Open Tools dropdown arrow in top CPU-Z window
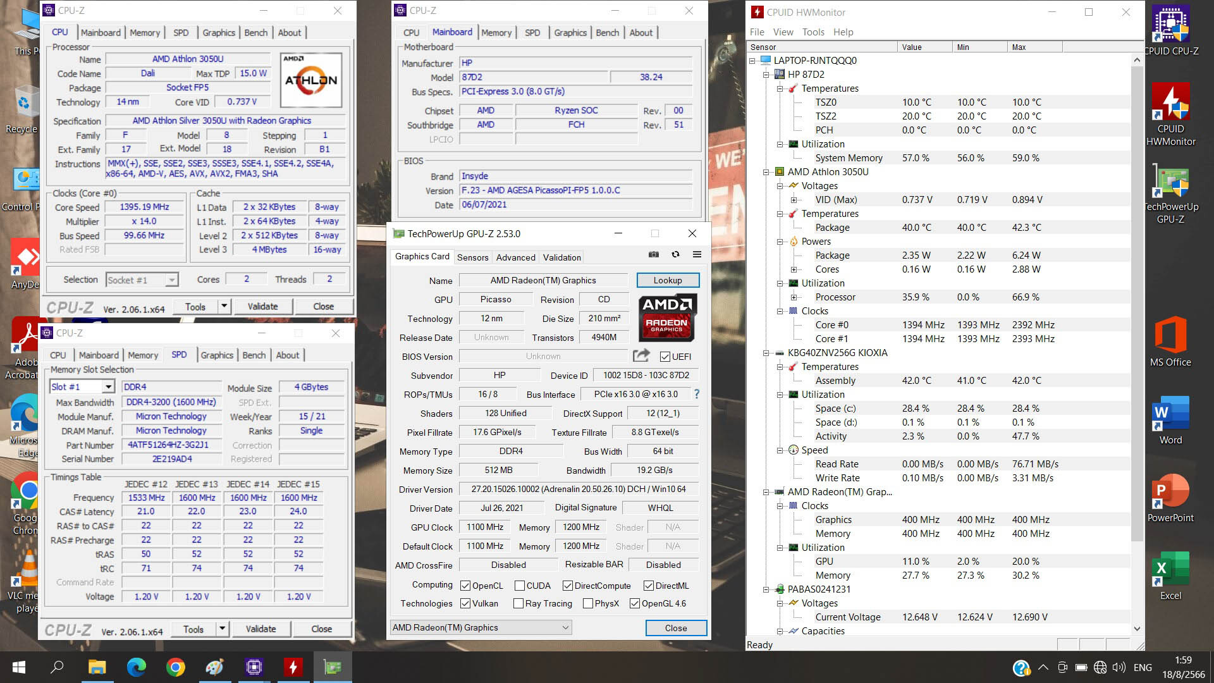1214x683 pixels. pos(224,307)
